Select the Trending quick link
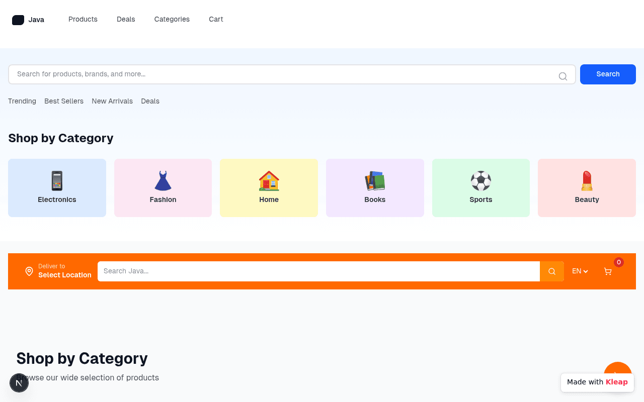 (x=22, y=101)
